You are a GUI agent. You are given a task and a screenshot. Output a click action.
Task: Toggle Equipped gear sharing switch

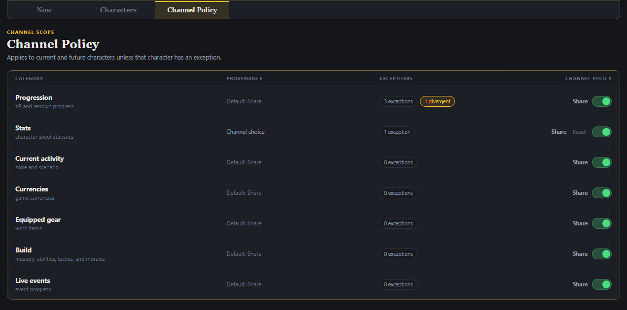click(x=601, y=223)
